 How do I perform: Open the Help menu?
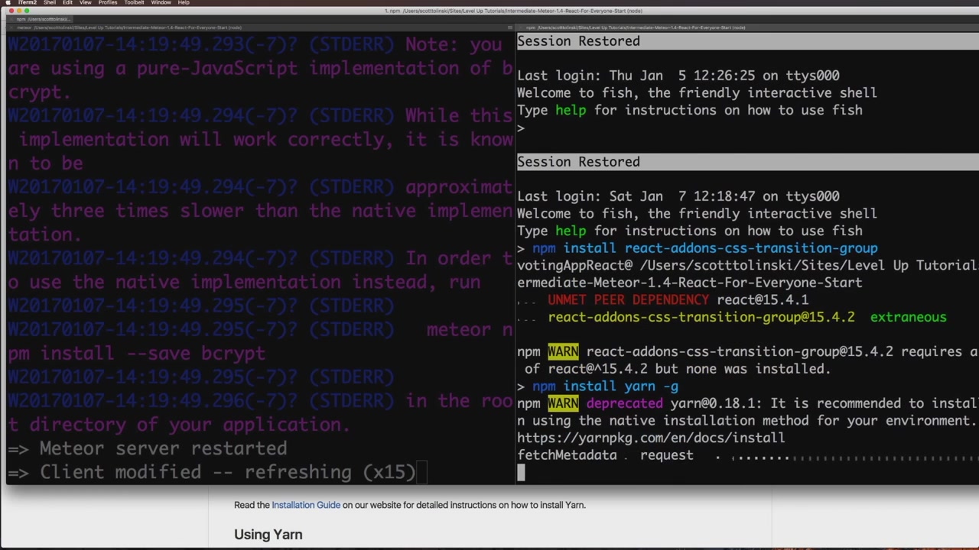(184, 2)
